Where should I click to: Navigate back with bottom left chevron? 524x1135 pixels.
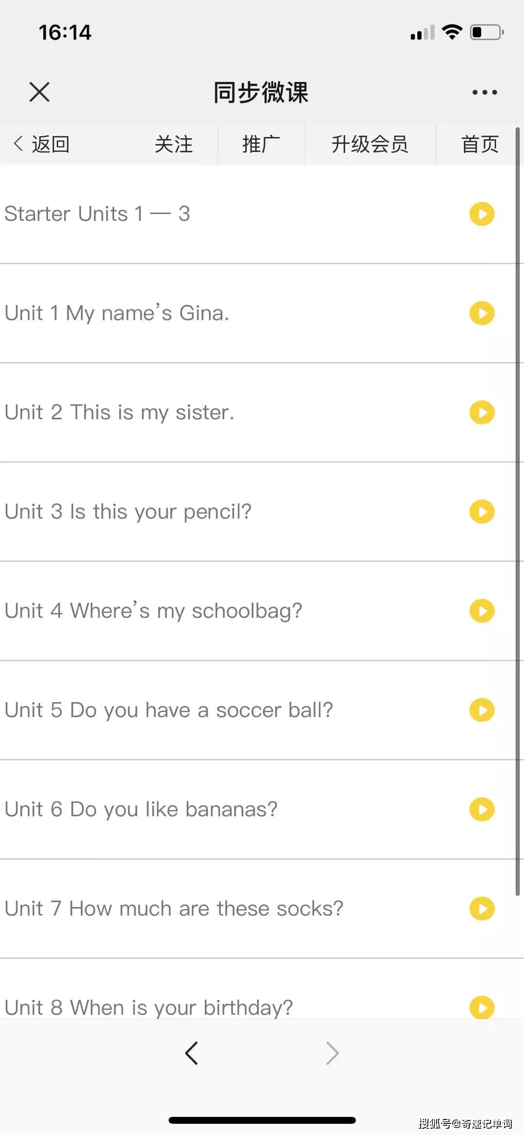[192, 1053]
